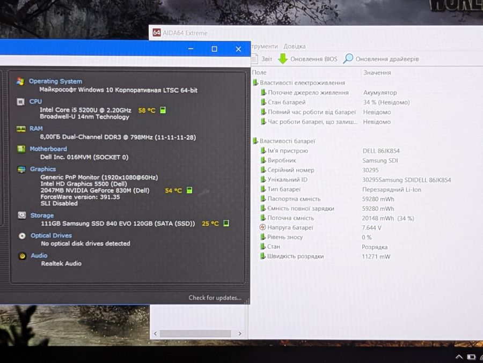483x363 pixels.
Task: Click the Audio speaker icon in Speccy
Action: pos(23,256)
